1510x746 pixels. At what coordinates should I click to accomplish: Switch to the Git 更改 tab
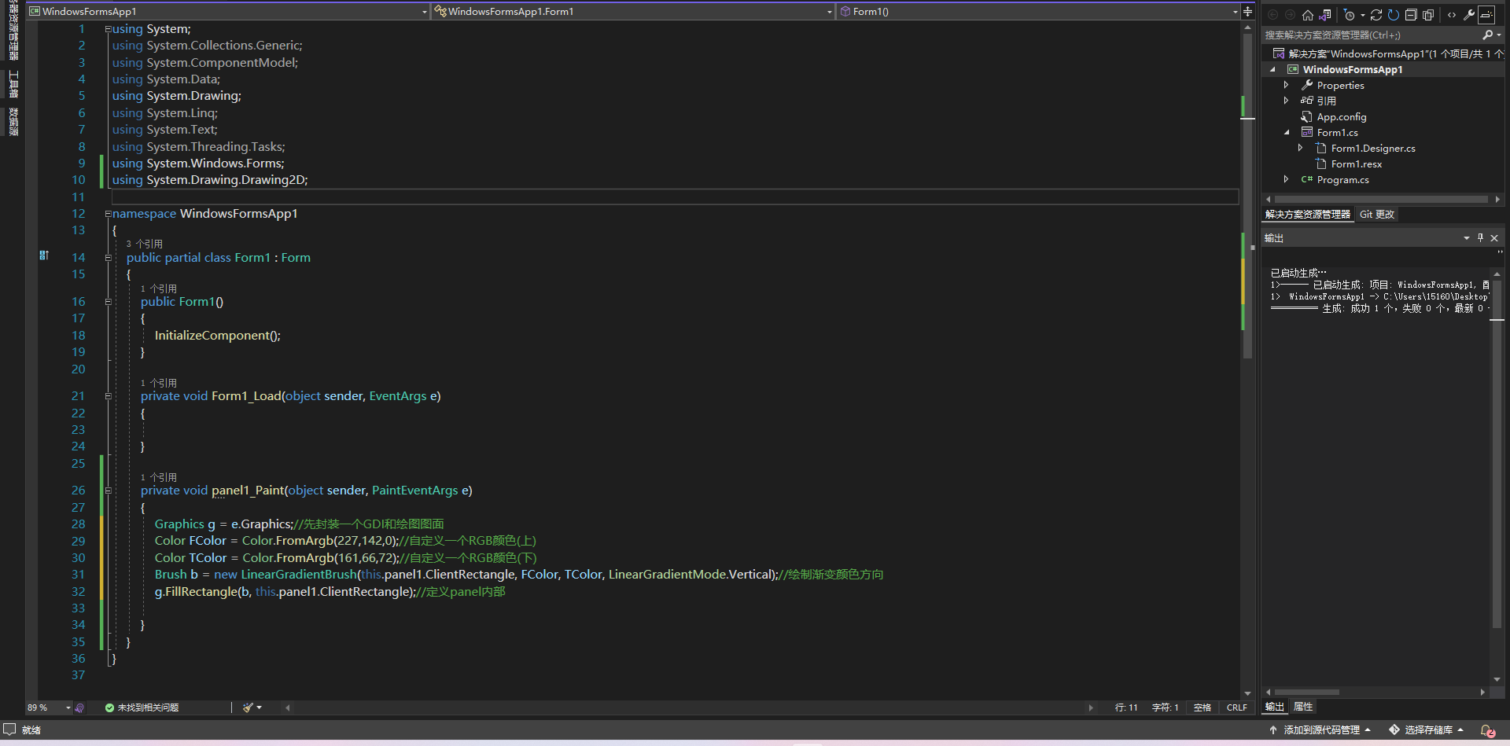(x=1377, y=214)
